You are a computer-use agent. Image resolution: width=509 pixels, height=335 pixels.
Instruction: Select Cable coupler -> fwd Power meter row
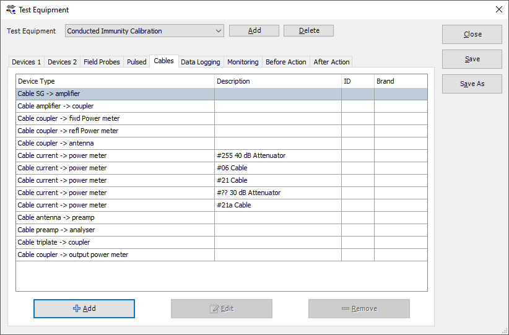click(222, 118)
